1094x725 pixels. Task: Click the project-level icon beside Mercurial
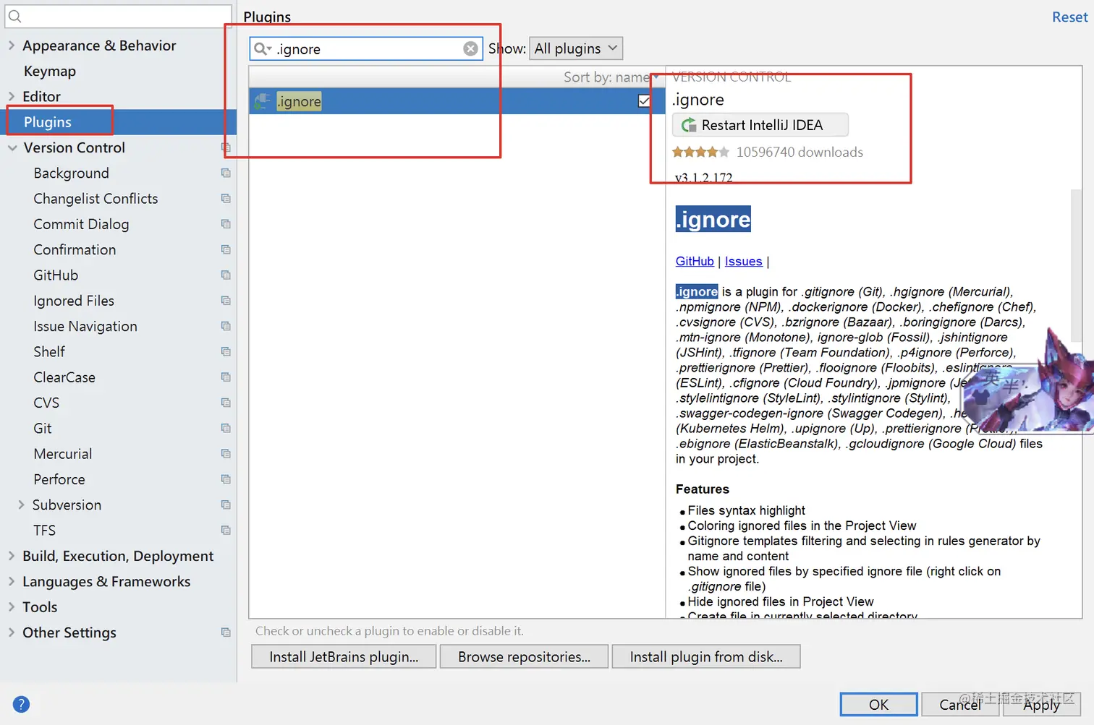pyautogui.click(x=226, y=454)
